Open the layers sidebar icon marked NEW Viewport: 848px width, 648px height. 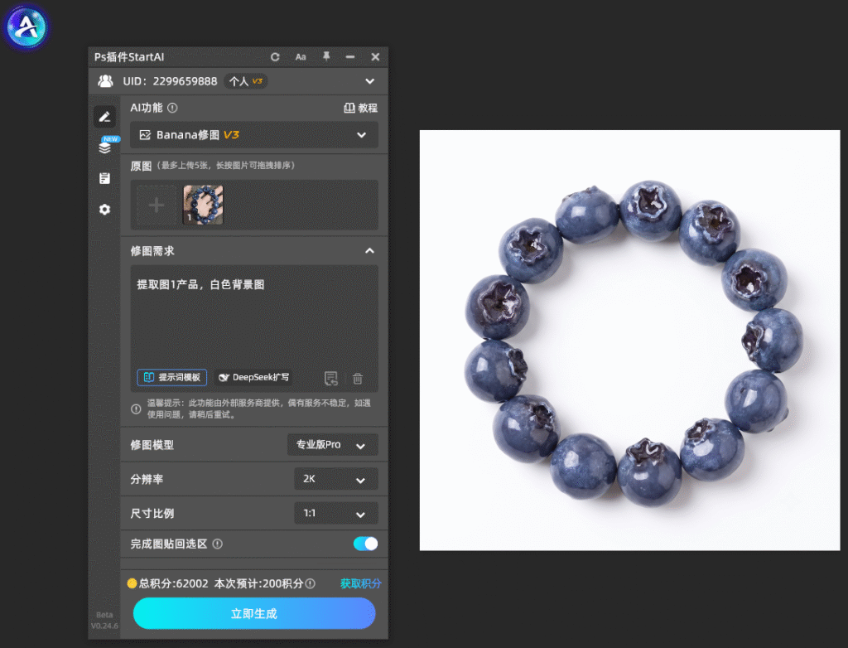click(105, 147)
